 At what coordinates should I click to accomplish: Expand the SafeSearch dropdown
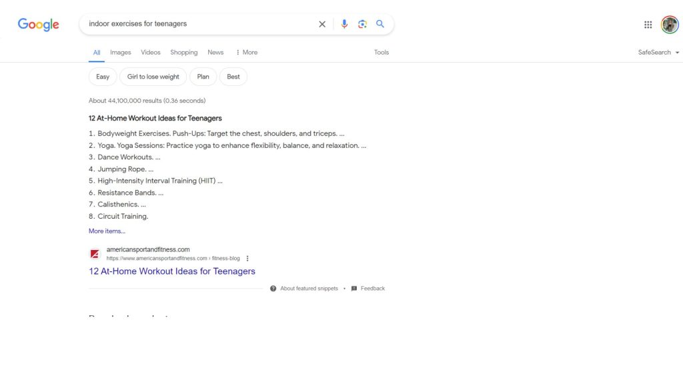pos(658,52)
